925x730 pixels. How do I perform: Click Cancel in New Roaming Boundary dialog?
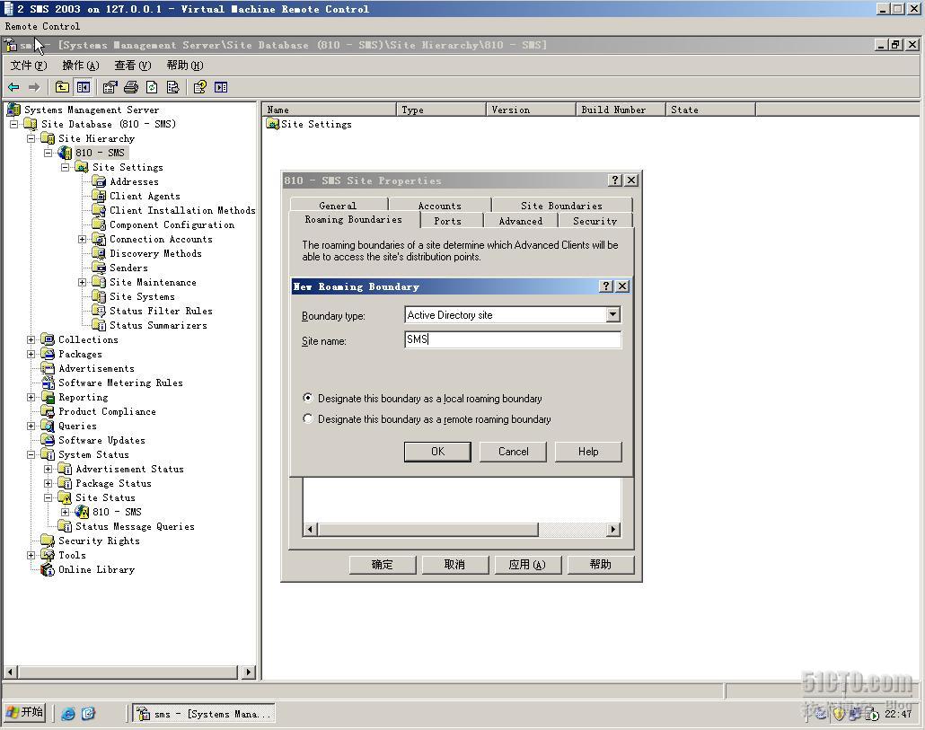513,452
